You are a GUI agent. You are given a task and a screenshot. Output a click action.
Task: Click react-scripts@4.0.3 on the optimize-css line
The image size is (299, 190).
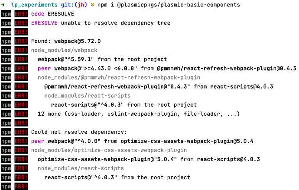(228, 159)
